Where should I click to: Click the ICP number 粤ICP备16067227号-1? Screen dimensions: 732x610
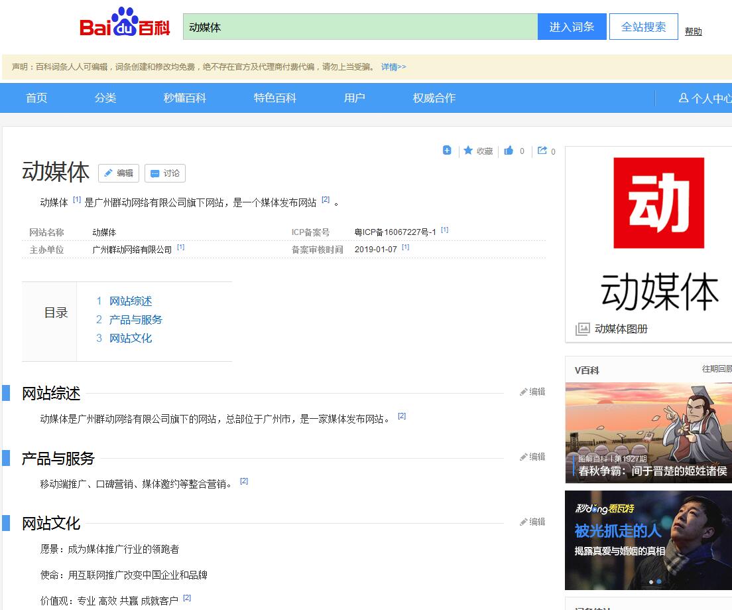395,232
